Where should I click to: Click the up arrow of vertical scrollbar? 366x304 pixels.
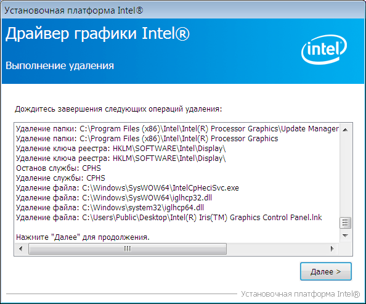(345, 129)
